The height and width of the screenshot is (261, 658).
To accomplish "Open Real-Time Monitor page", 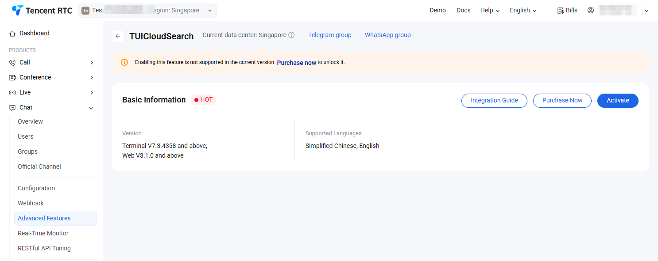I will tap(43, 233).
